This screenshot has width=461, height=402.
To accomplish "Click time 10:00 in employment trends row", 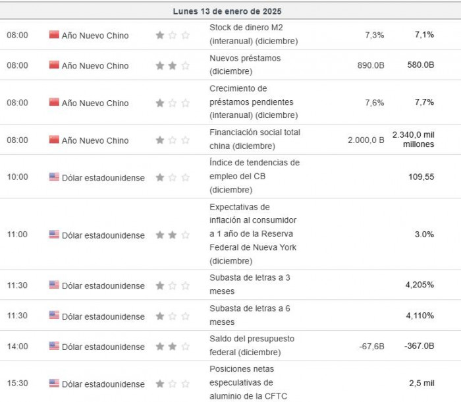I will coord(17,177).
